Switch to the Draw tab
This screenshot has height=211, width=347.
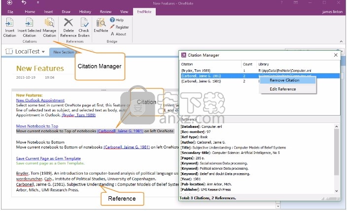coord(66,12)
